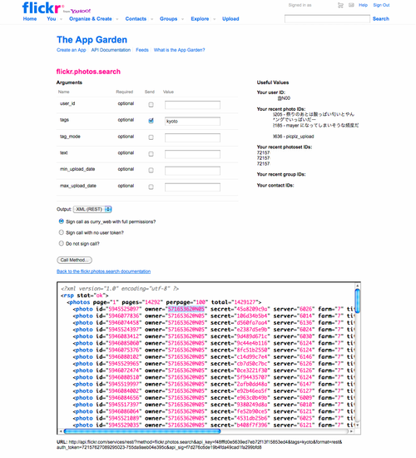
Task: Untick the tags Send checkbox
Action: (151, 121)
